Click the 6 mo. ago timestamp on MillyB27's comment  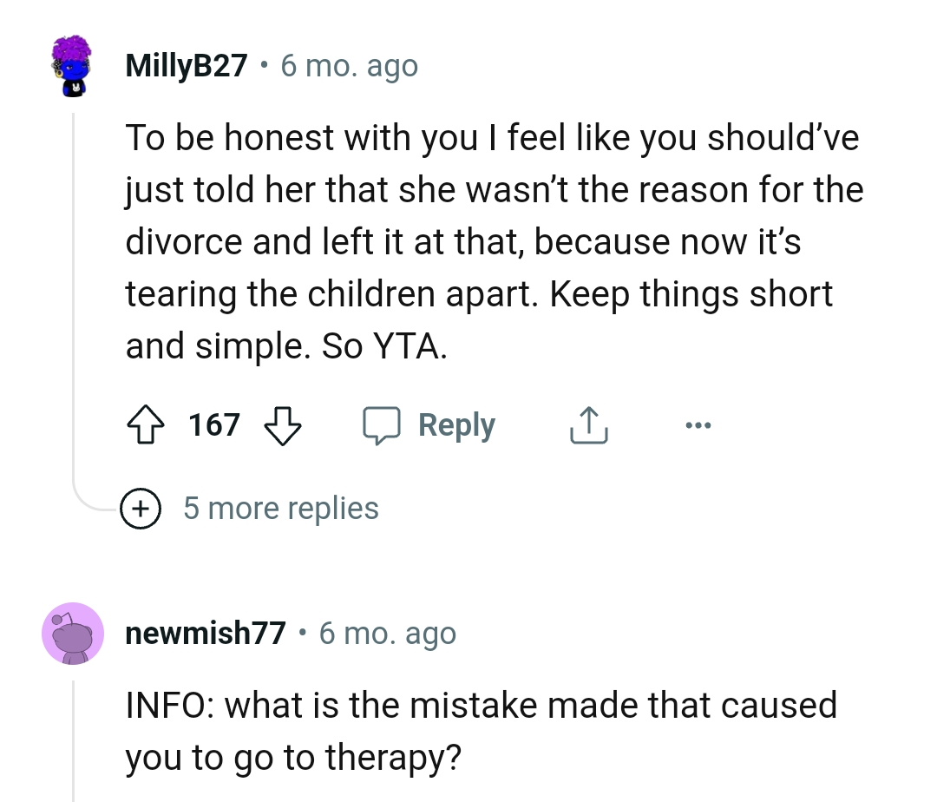(x=349, y=66)
